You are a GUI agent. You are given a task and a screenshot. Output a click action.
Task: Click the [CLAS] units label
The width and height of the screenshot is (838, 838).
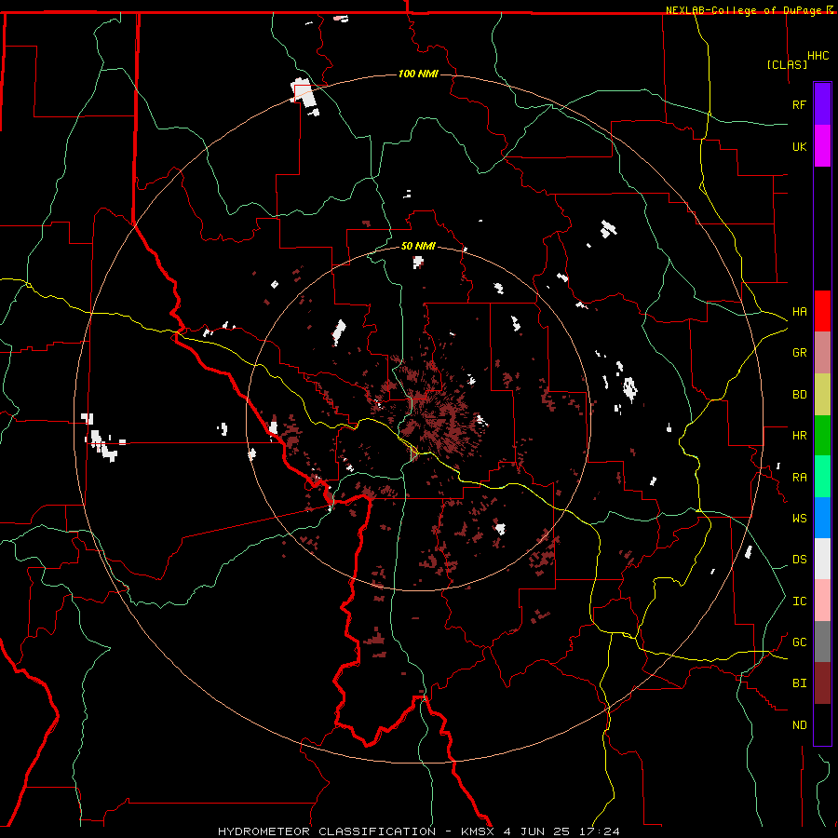[x=787, y=64]
